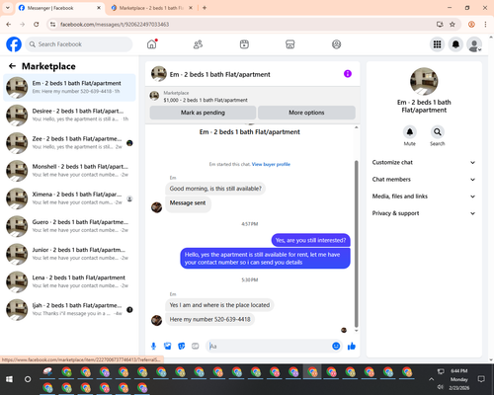
Task: Click the 'Yes, are you still interested?' bubble
Action: point(310,240)
